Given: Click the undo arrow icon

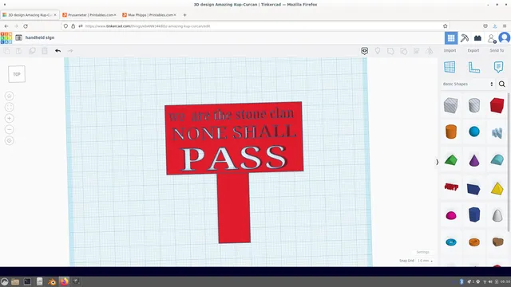Looking at the screenshot, I should (x=57, y=51).
